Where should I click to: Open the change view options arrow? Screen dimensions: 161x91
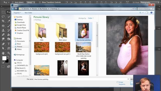click(x=143, y=13)
